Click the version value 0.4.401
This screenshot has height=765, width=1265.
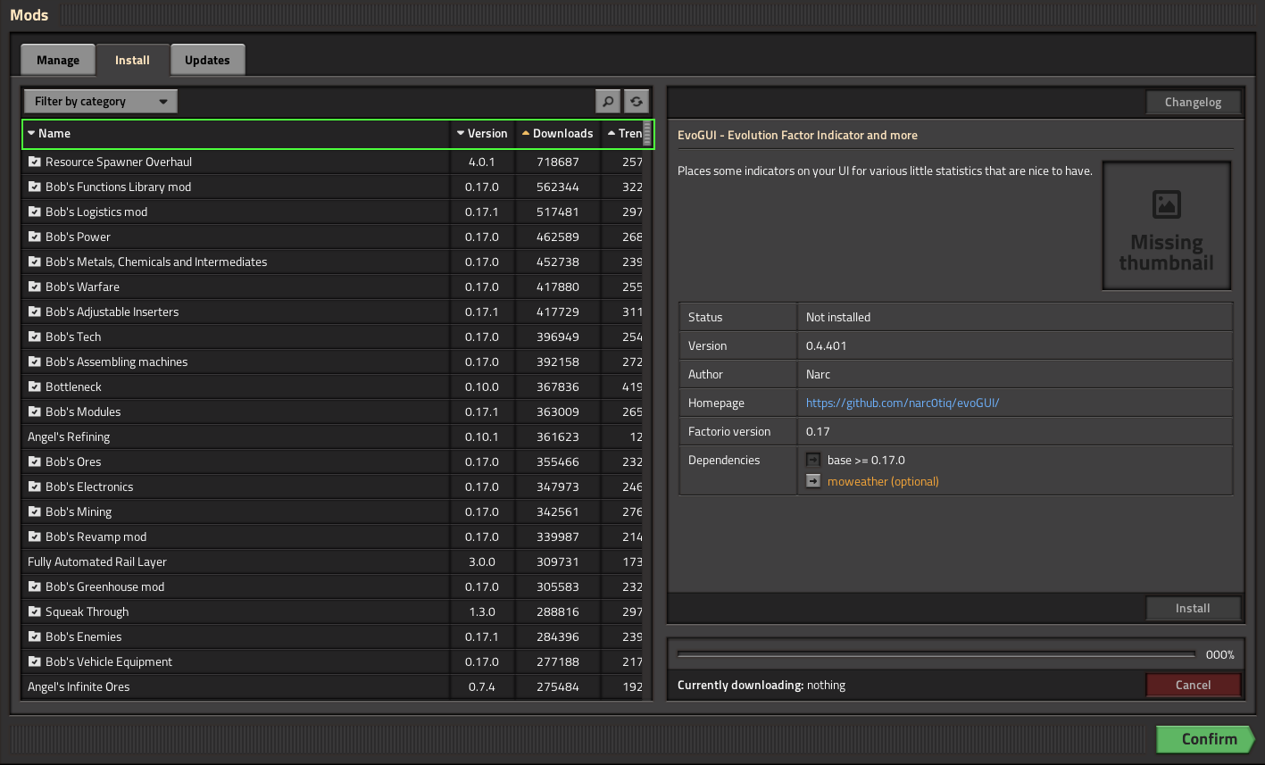(x=827, y=345)
